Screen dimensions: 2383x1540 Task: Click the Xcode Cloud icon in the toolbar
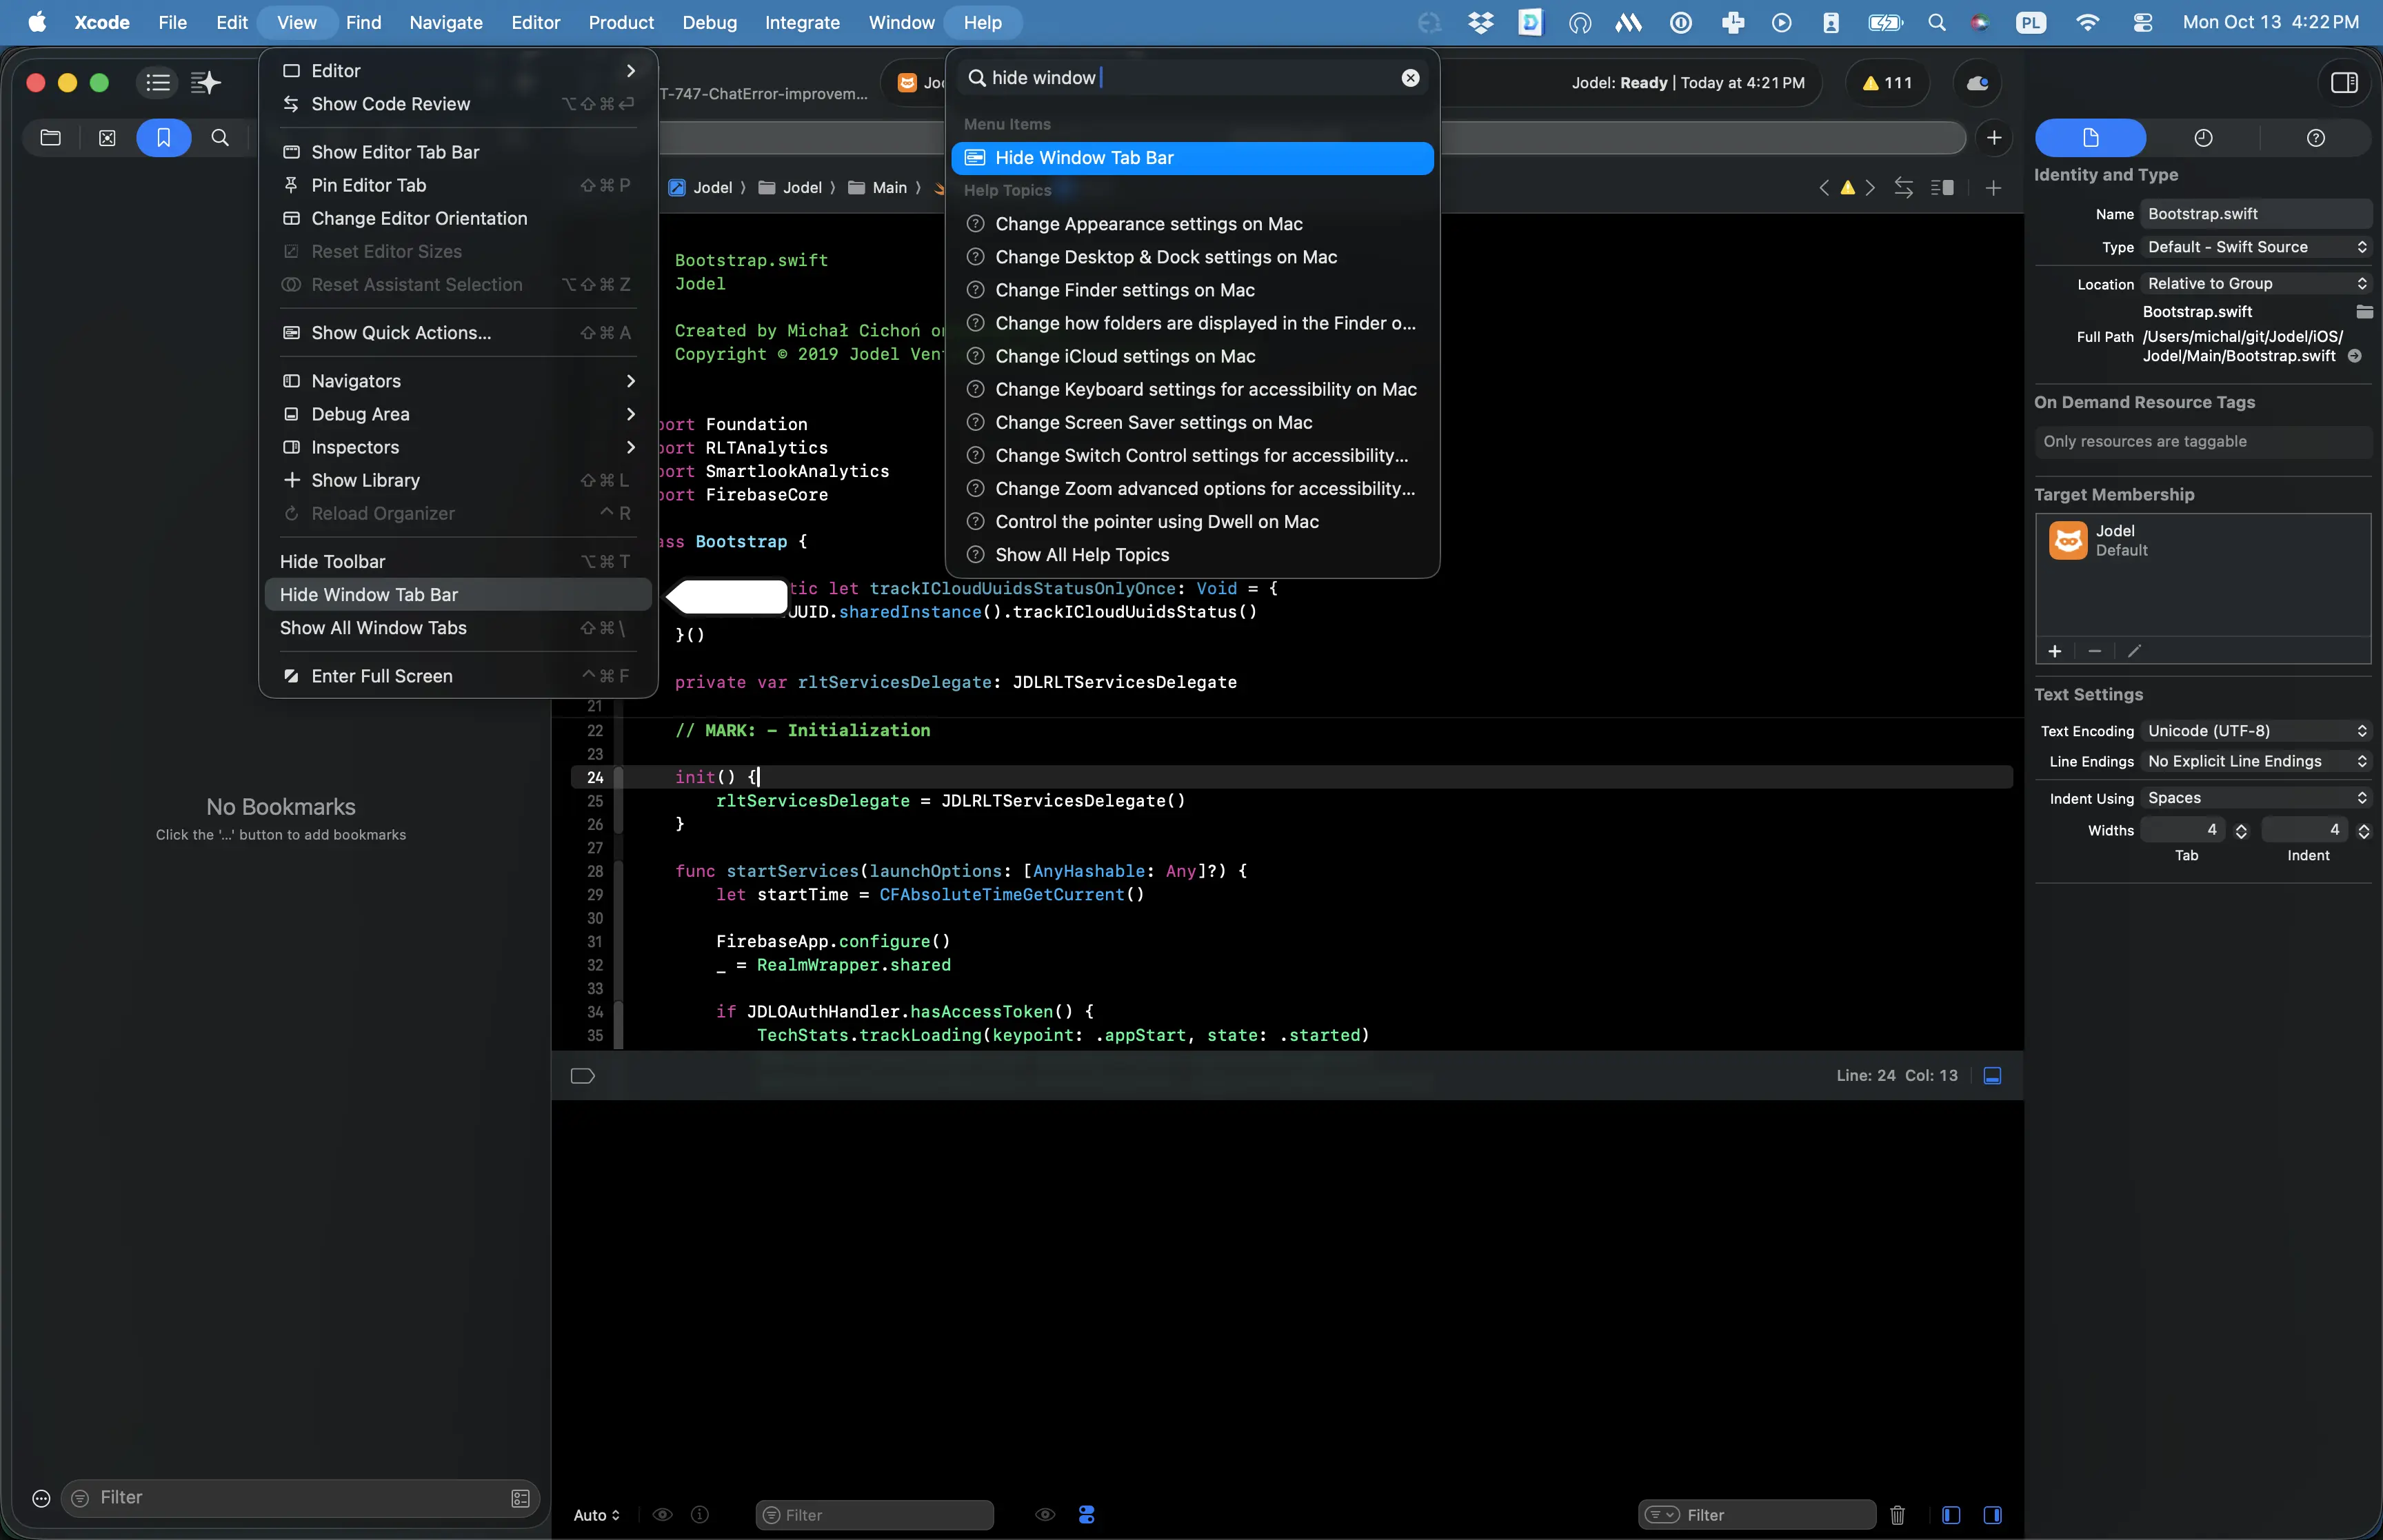point(1977,83)
